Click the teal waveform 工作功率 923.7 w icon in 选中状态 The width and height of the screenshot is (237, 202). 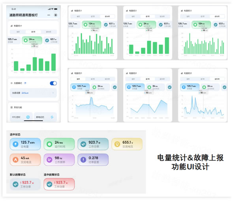(x=83, y=144)
